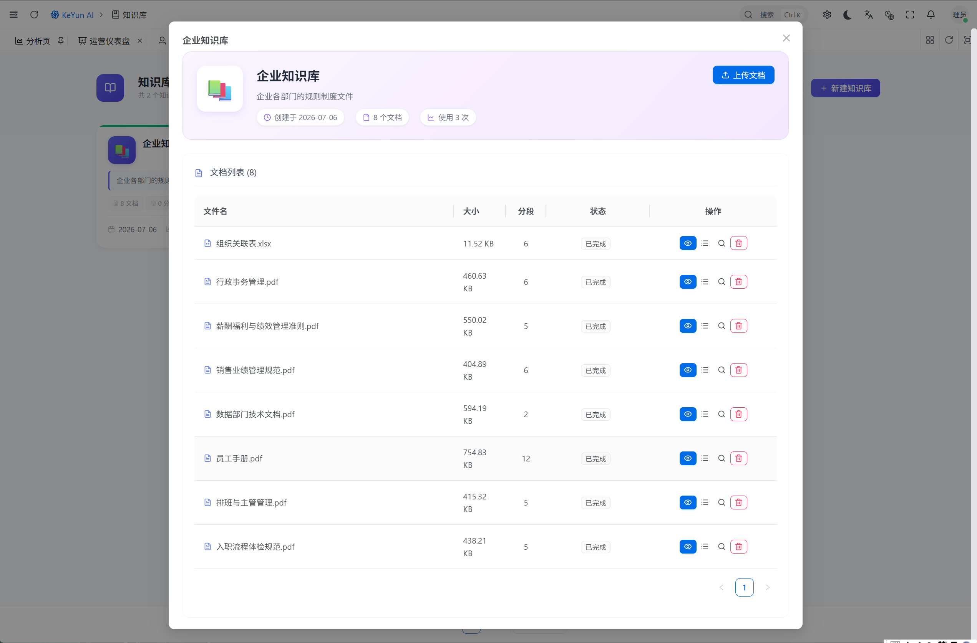Search inside 员工手册.pdf via magnifier
The height and width of the screenshot is (643, 977).
(x=721, y=458)
